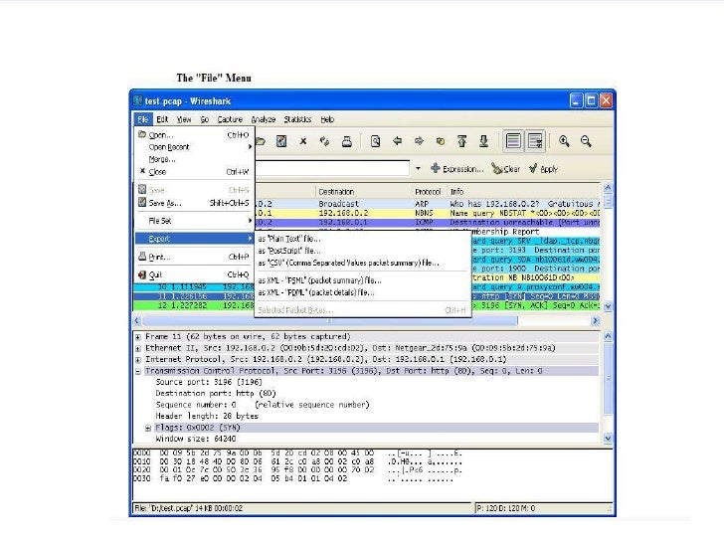The image size is (724, 543).
Task: Click the packet details scroll-up arrow
Action: tap(608, 336)
